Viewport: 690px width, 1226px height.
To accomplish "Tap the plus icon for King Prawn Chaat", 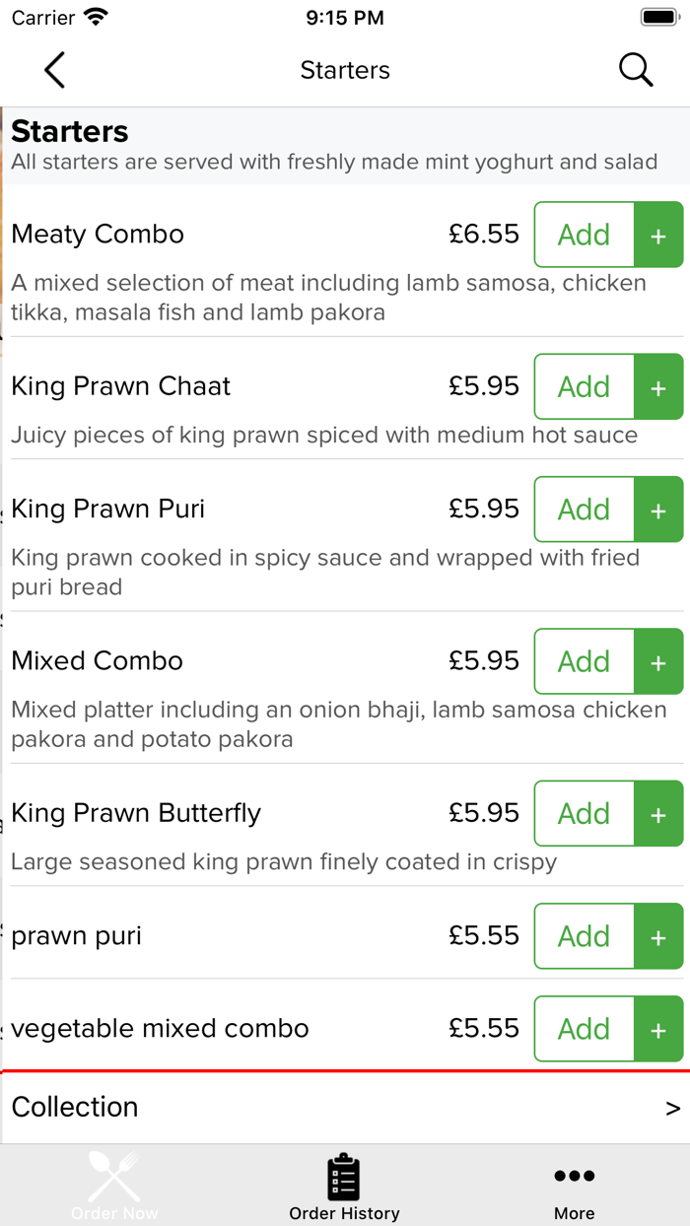I will [x=658, y=387].
